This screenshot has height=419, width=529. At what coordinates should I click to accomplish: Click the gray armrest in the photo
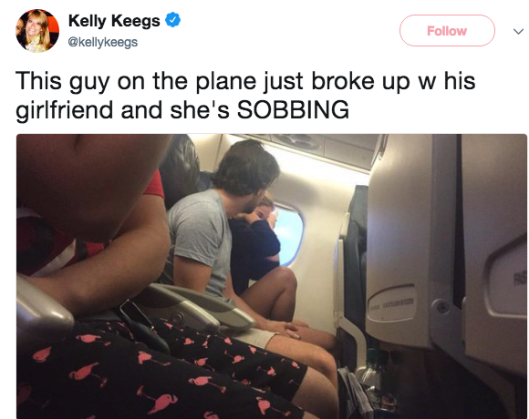199,305
